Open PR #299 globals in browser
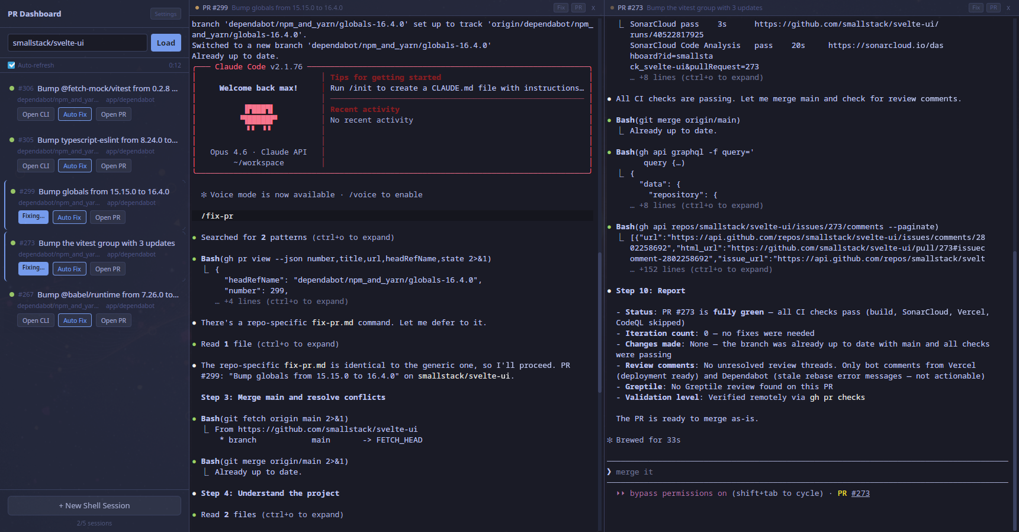 point(108,217)
